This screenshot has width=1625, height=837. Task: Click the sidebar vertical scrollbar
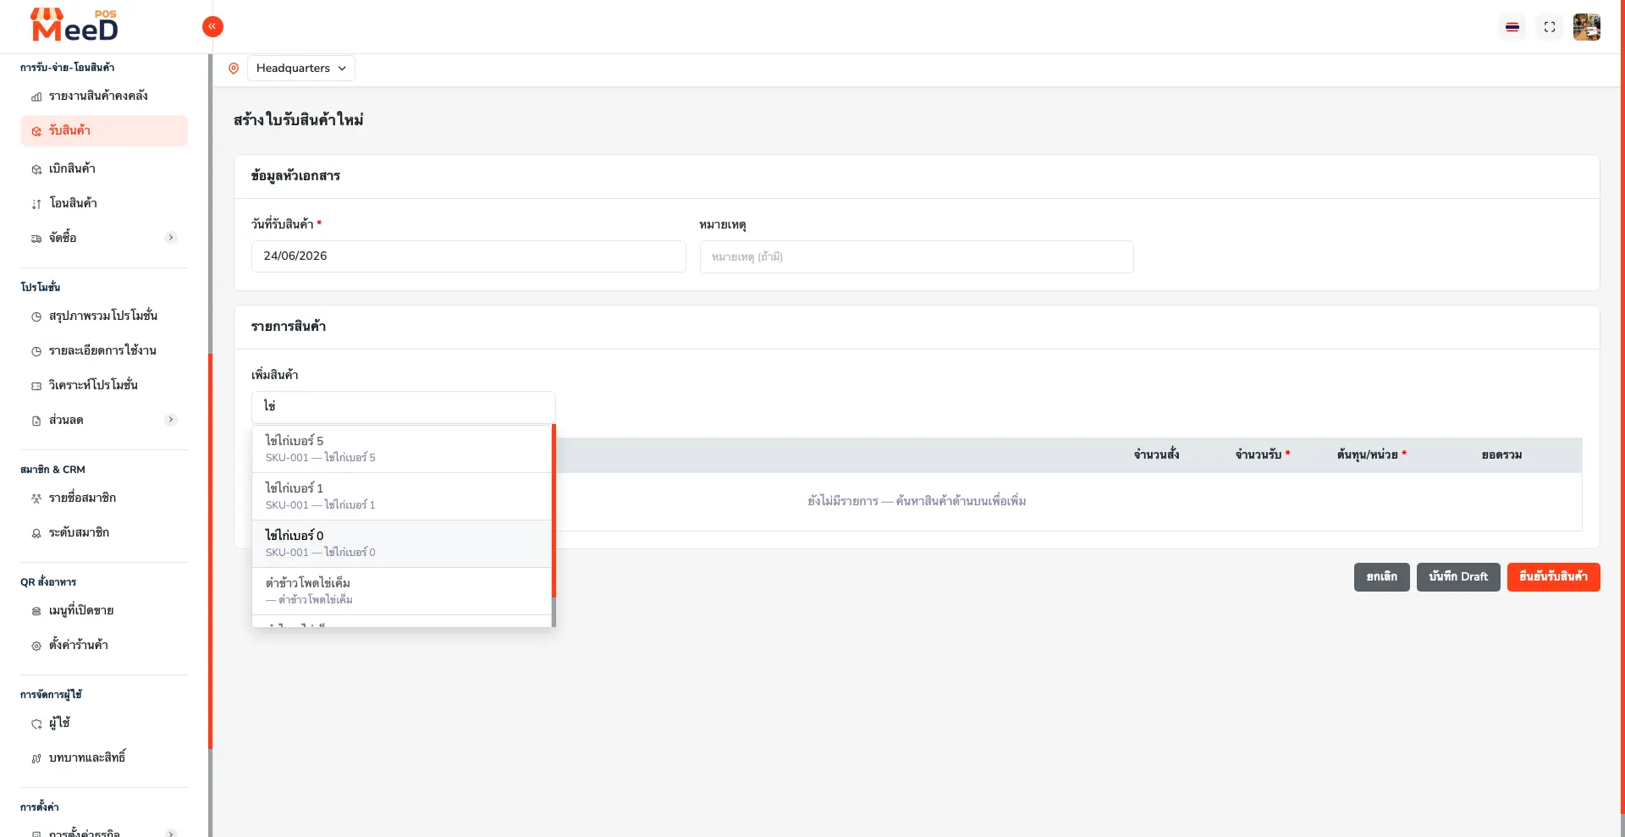(210, 550)
